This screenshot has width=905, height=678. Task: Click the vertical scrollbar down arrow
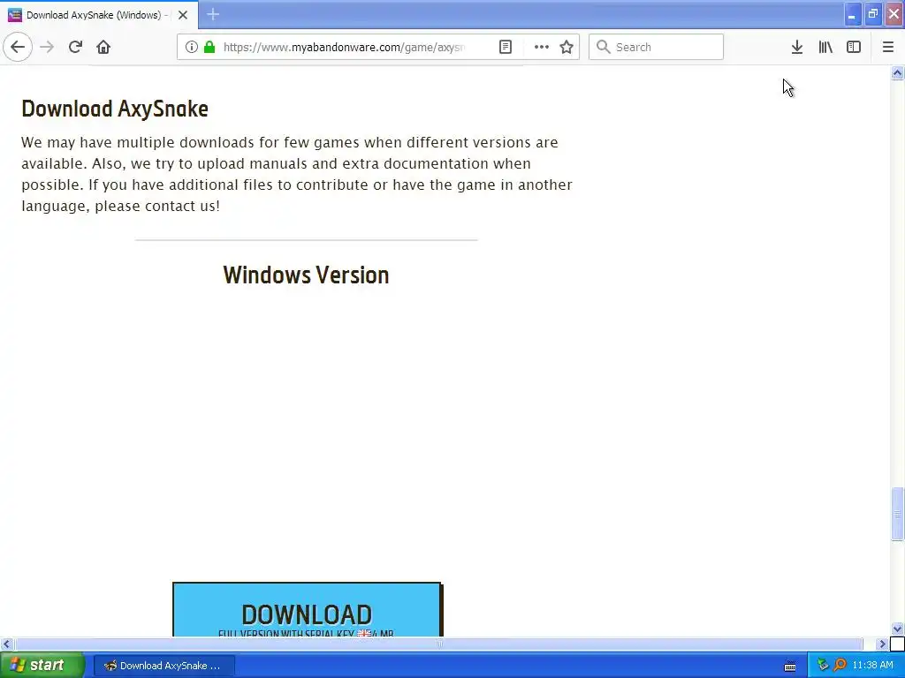pos(897,629)
